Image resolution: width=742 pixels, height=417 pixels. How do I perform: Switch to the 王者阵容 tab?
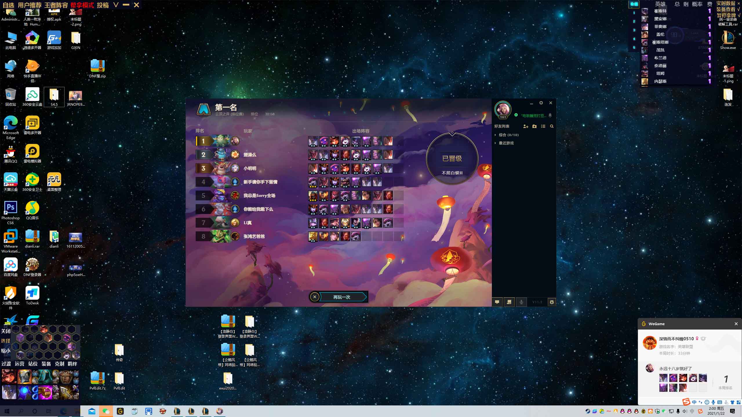coord(56,5)
